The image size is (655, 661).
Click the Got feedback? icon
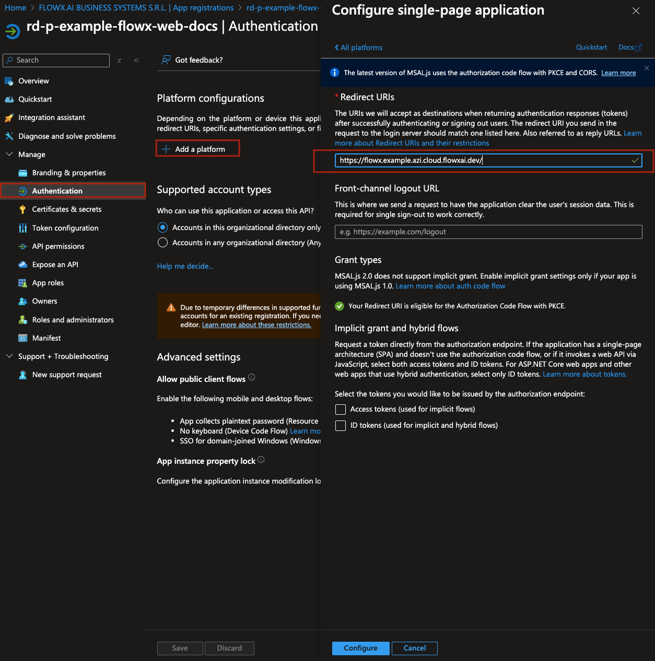166,60
